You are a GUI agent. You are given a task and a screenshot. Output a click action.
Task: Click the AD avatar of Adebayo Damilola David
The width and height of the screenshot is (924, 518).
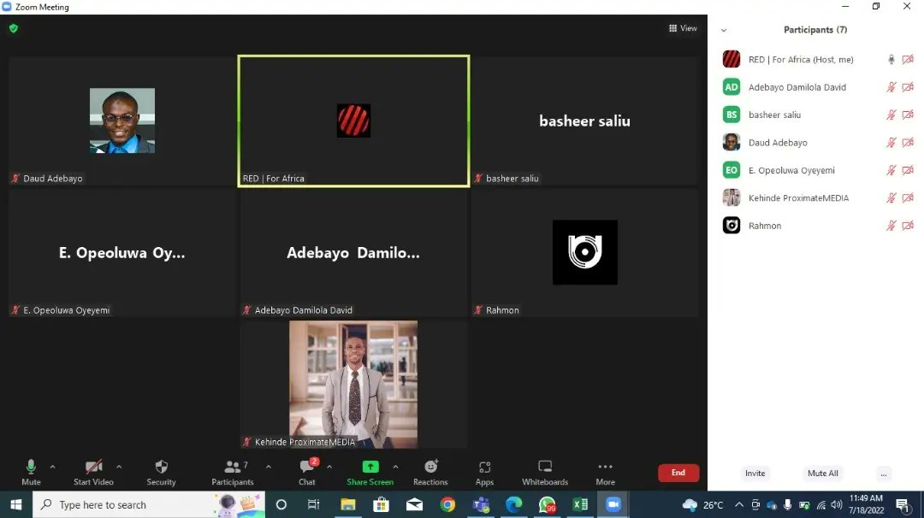coord(731,87)
